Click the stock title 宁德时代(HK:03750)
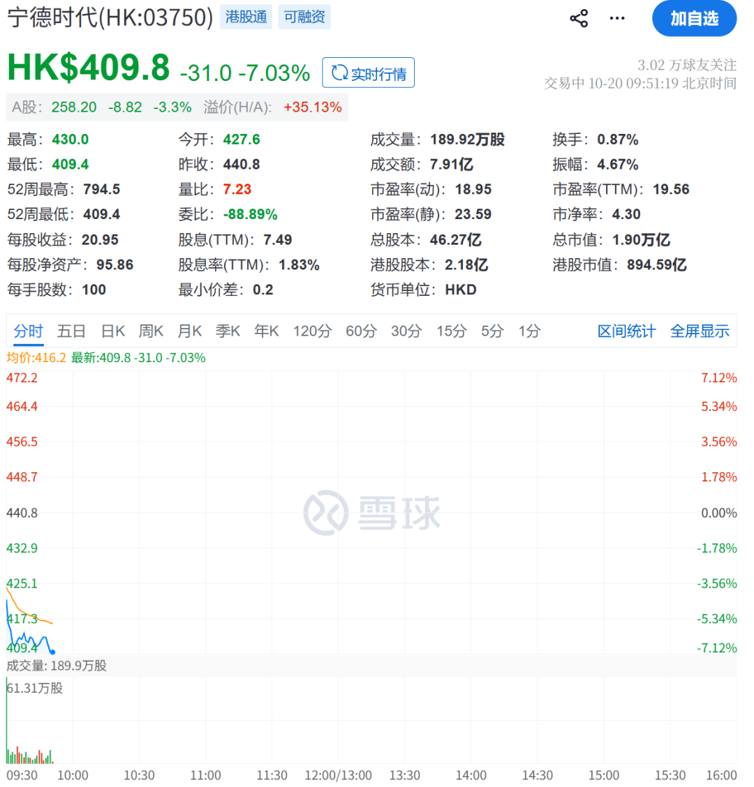The width and height of the screenshot is (754, 787). pos(110,17)
